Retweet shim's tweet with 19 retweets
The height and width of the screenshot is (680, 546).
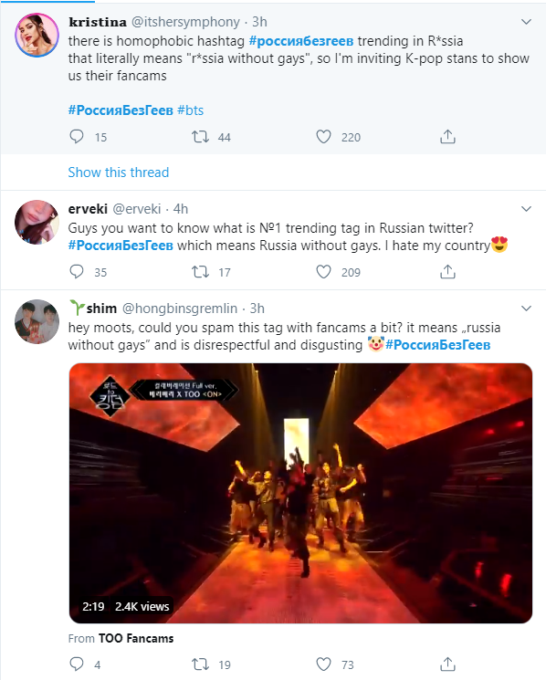[x=200, y=664]
